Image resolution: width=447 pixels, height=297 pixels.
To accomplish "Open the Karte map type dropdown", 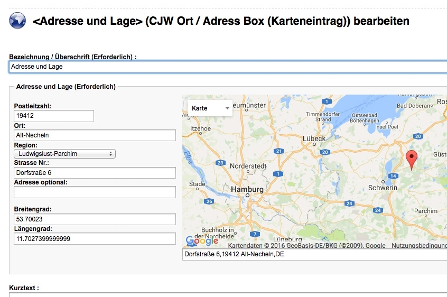I will point(210,108).
